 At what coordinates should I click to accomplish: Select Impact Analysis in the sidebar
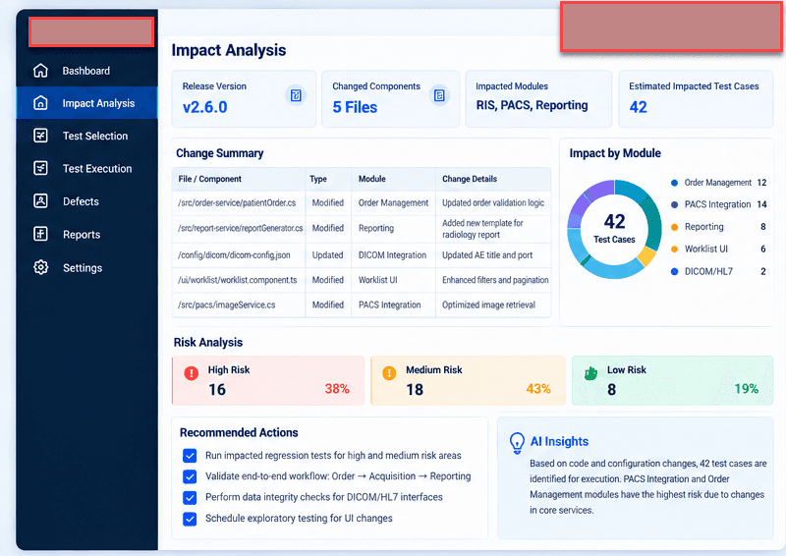click(x=86, y=103)
